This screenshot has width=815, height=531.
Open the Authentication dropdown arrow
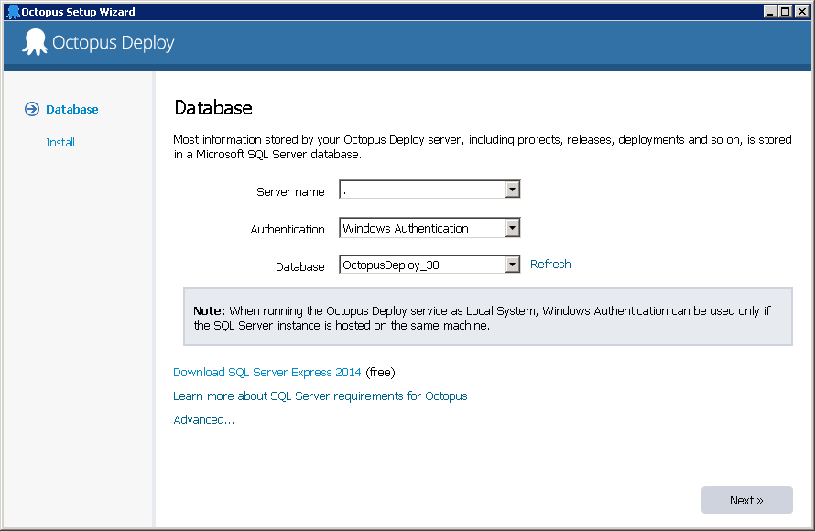[513, 228]
